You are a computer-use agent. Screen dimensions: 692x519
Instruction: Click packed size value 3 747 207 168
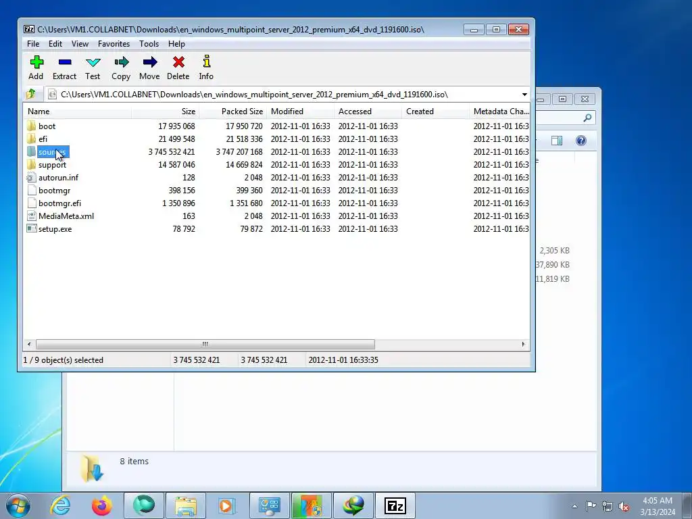(x=239, y=152)
